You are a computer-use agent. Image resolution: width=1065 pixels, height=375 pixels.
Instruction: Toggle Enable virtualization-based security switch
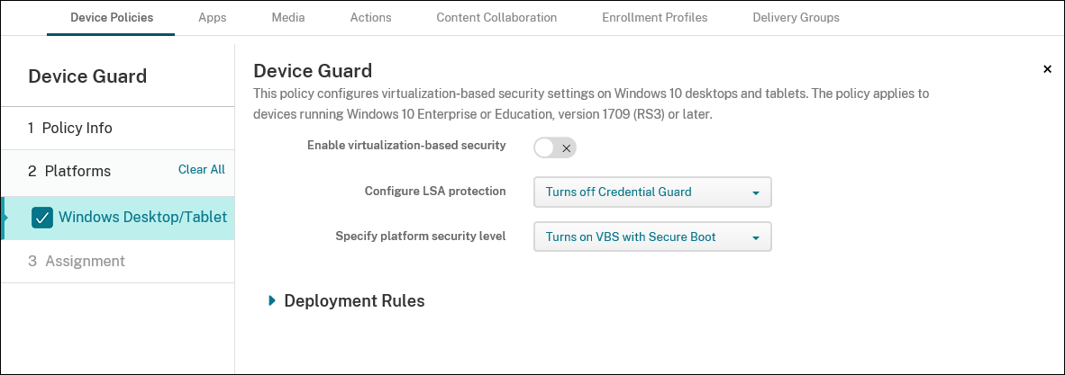point(554,147)
